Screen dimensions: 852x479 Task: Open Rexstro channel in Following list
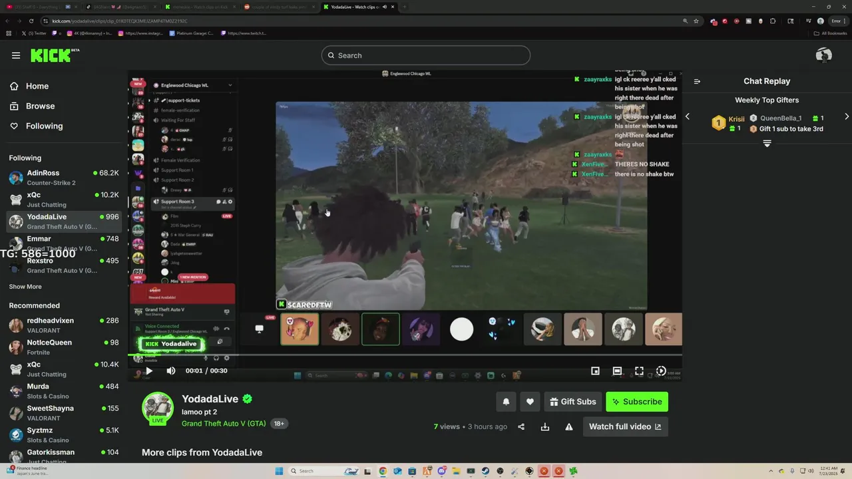pyautogui.click(x=63, y=265)
